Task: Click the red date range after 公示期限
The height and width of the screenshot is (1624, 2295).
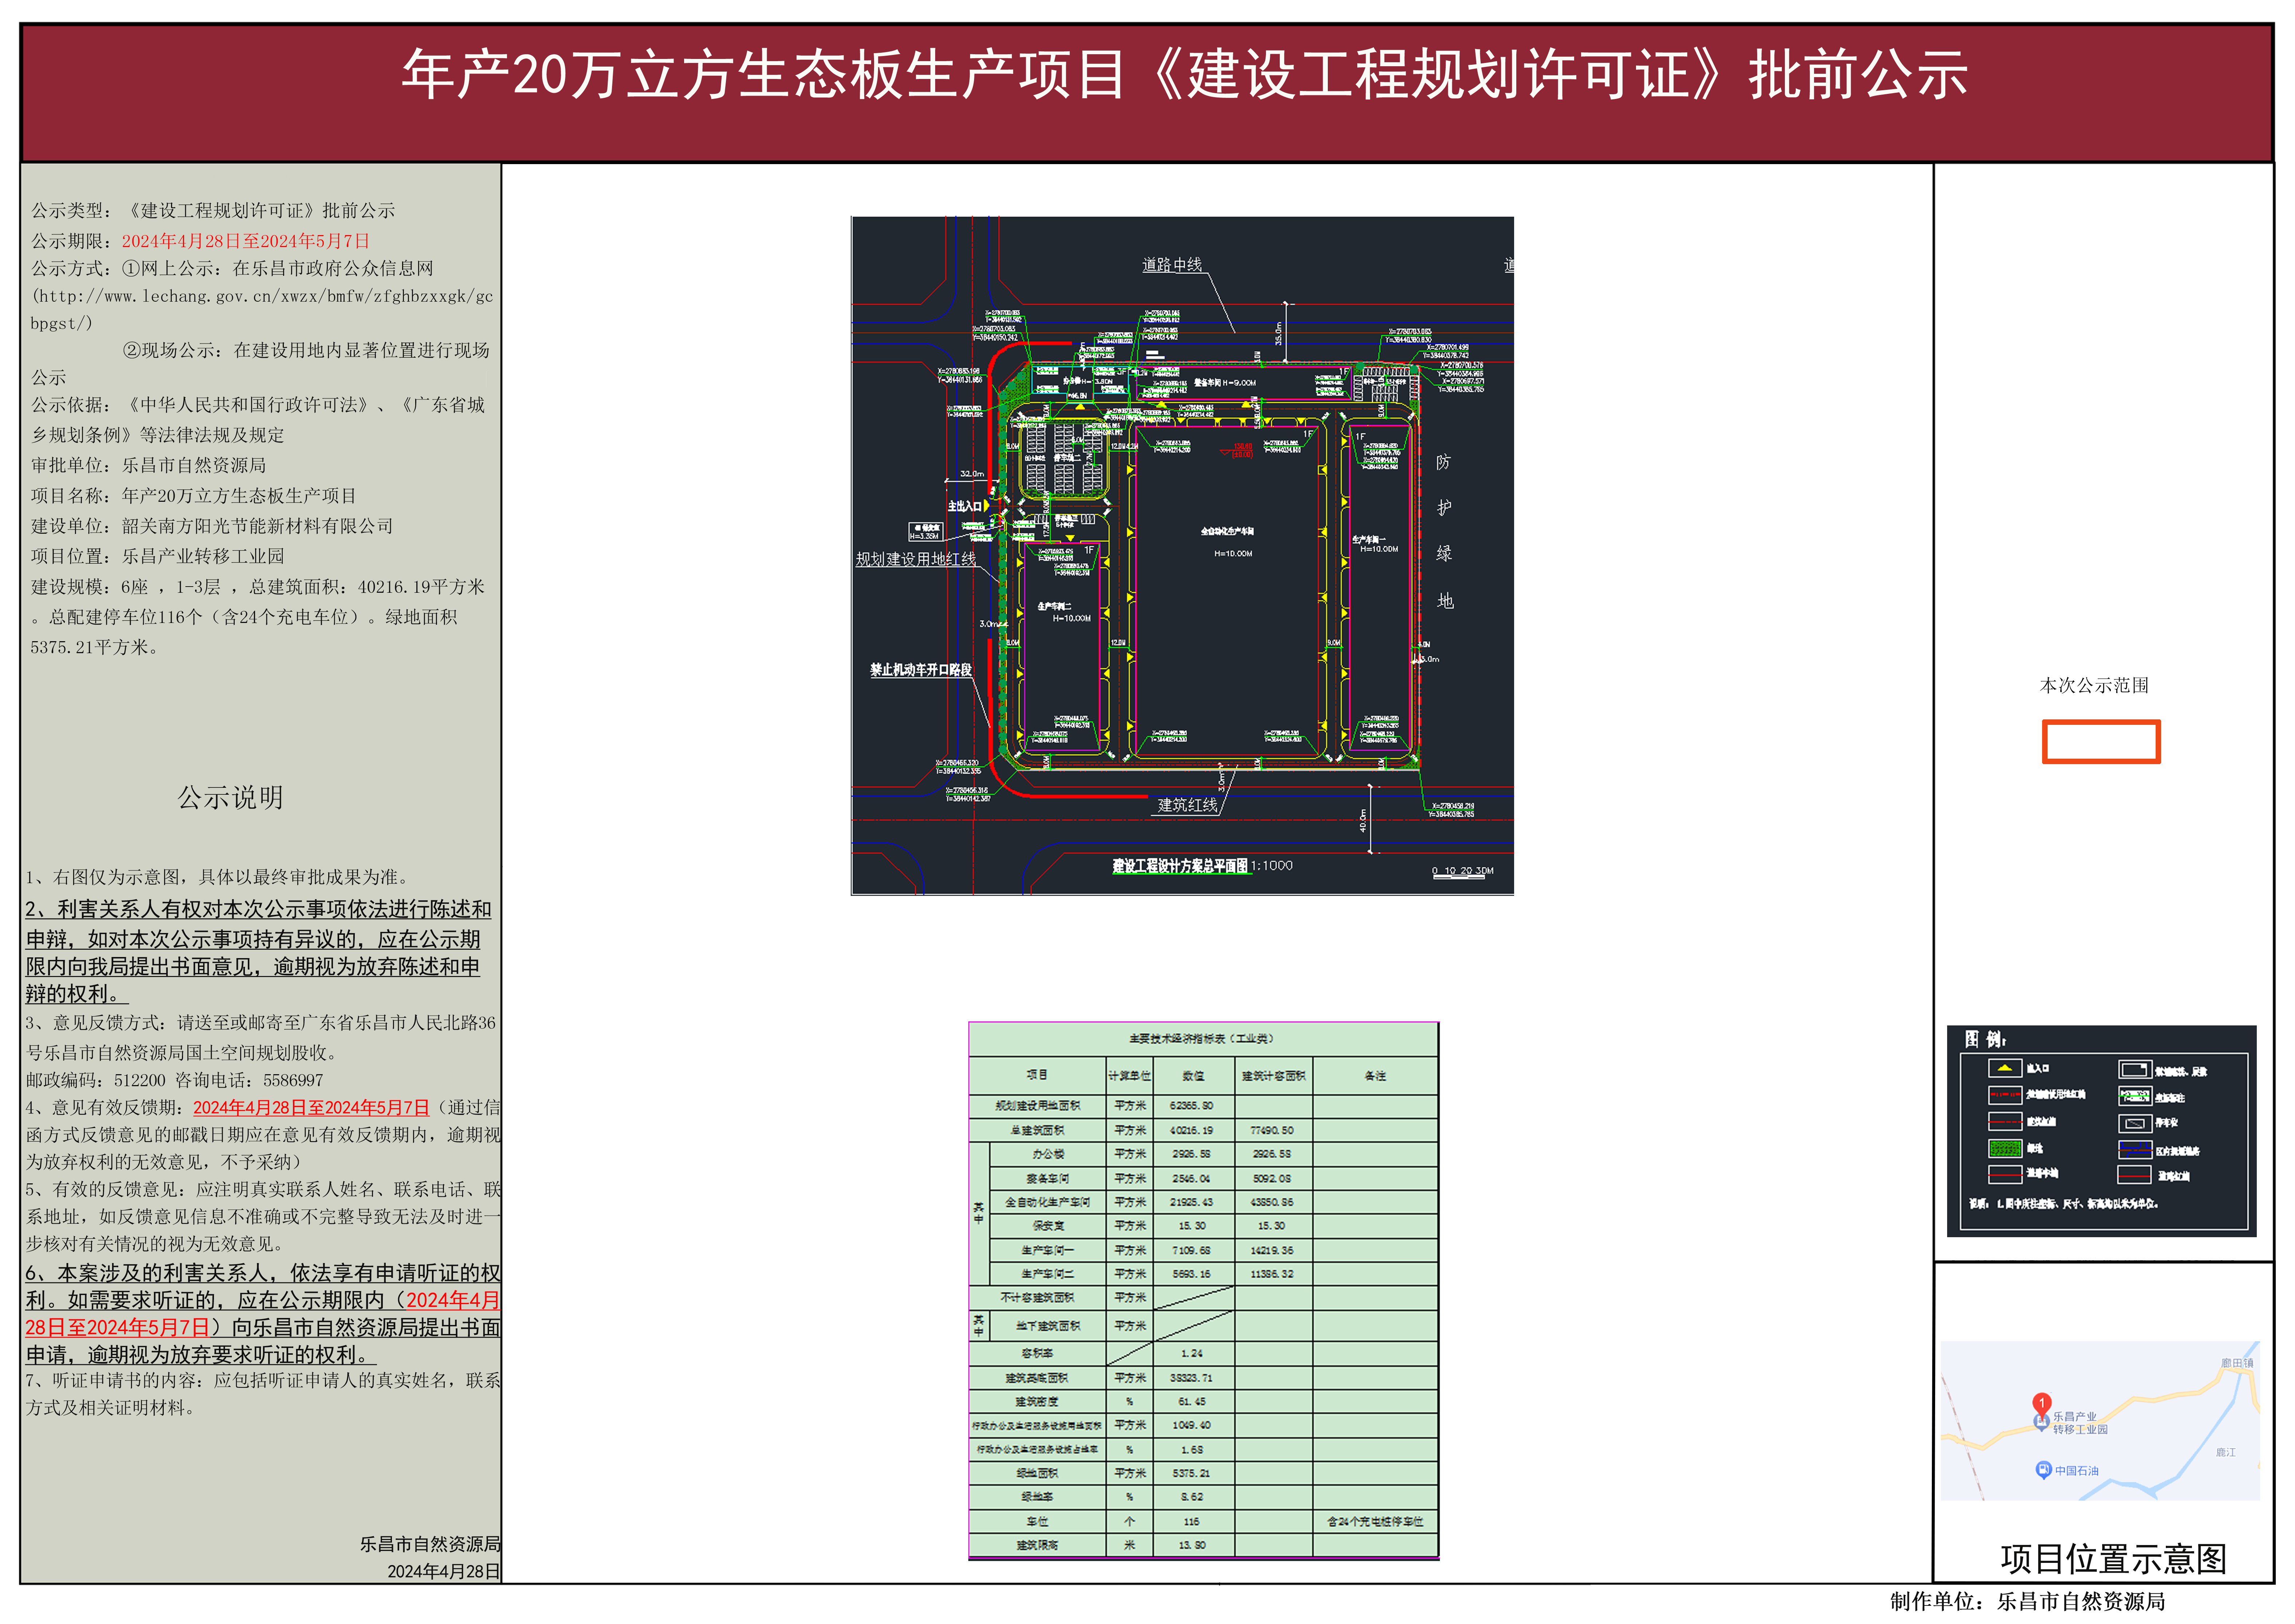Action: click(x=246, y=241)
